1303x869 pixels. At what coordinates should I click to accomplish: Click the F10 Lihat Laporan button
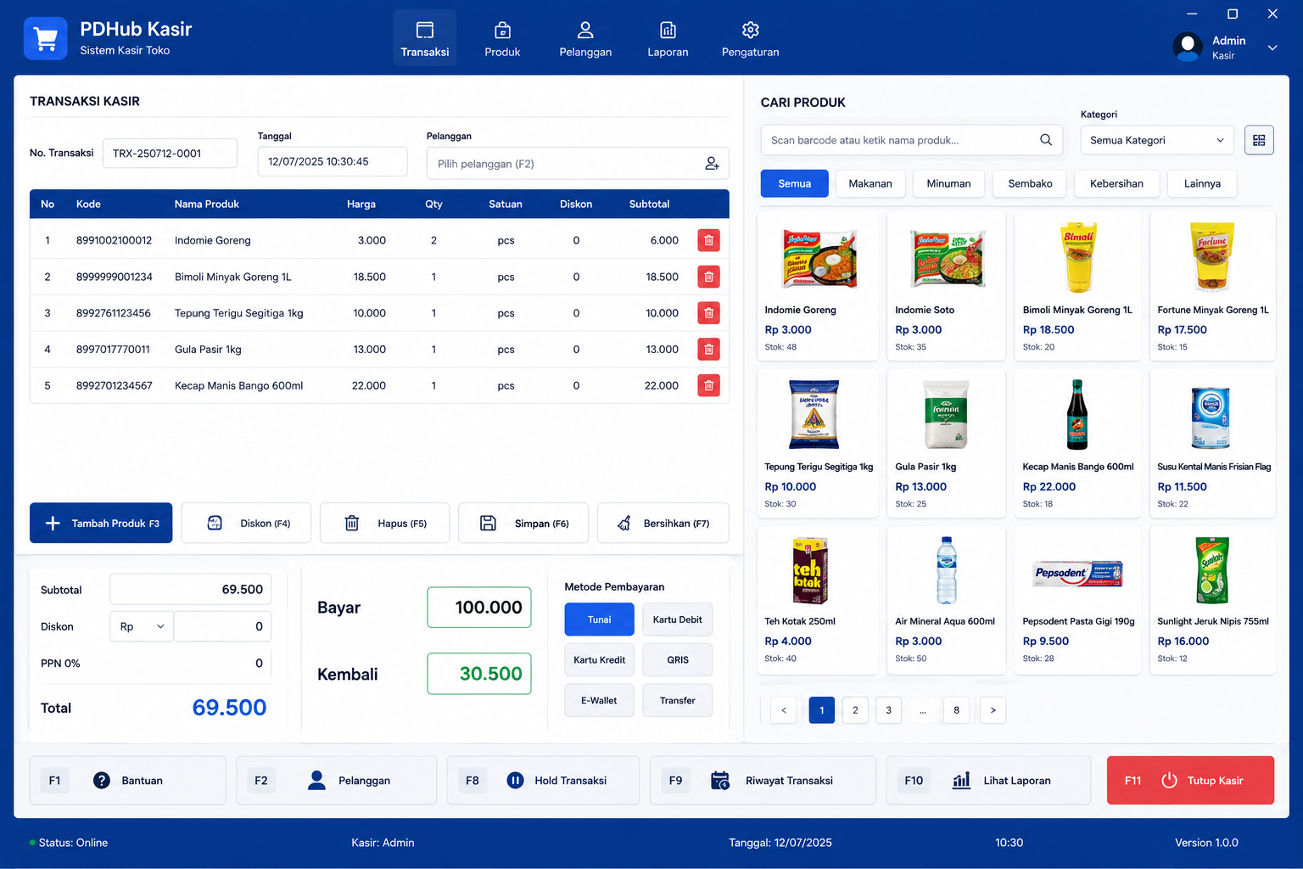click(x=988, y=780)
